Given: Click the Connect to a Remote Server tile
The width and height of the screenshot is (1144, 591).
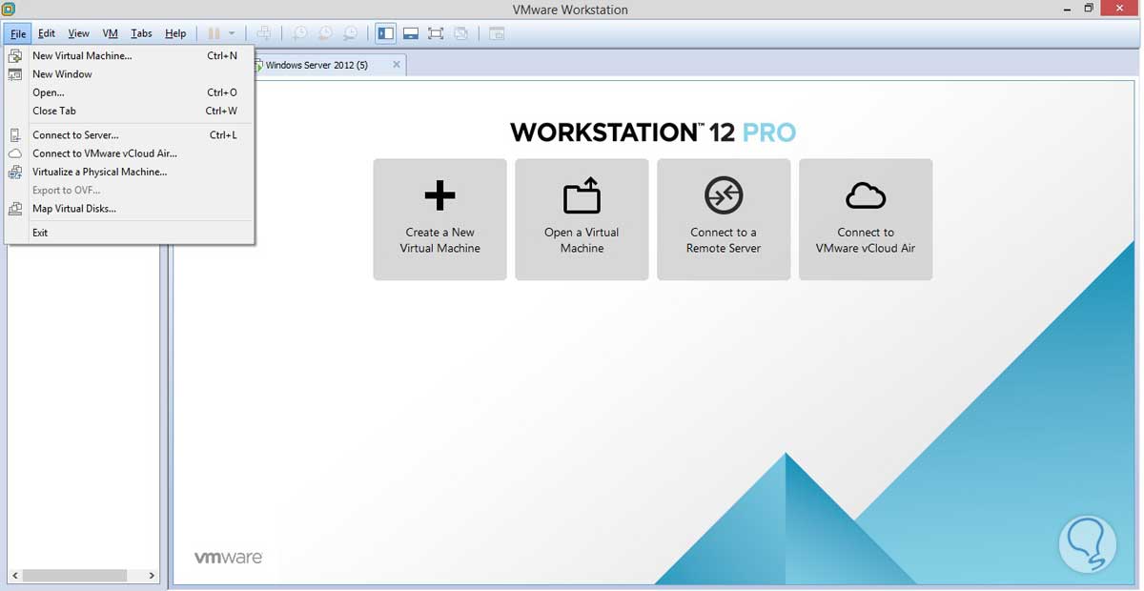Looking at the screenshot, I should (x=724, y=219).
